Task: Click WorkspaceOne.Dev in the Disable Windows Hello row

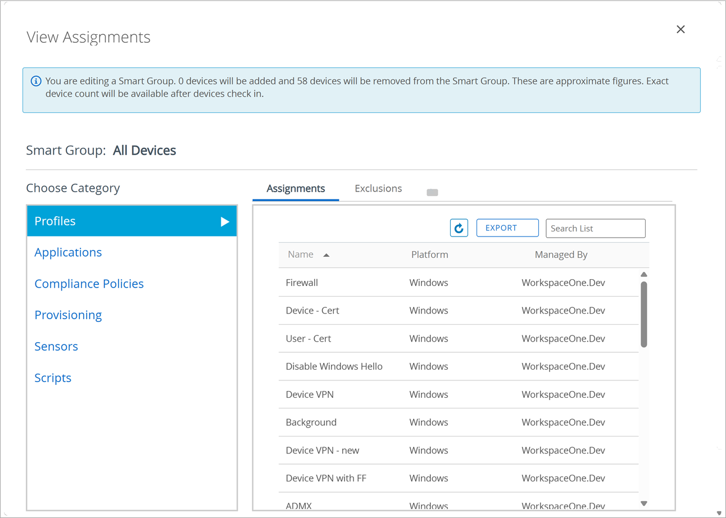Action: coord(563,366)
